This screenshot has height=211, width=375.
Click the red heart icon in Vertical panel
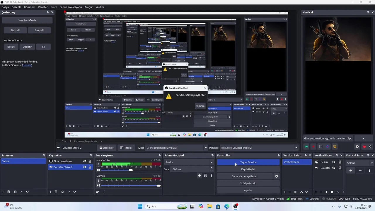click(x=364, y=147)
